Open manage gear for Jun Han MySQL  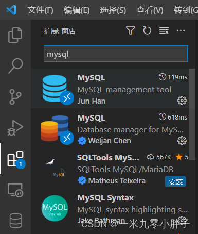click(182, 101)
